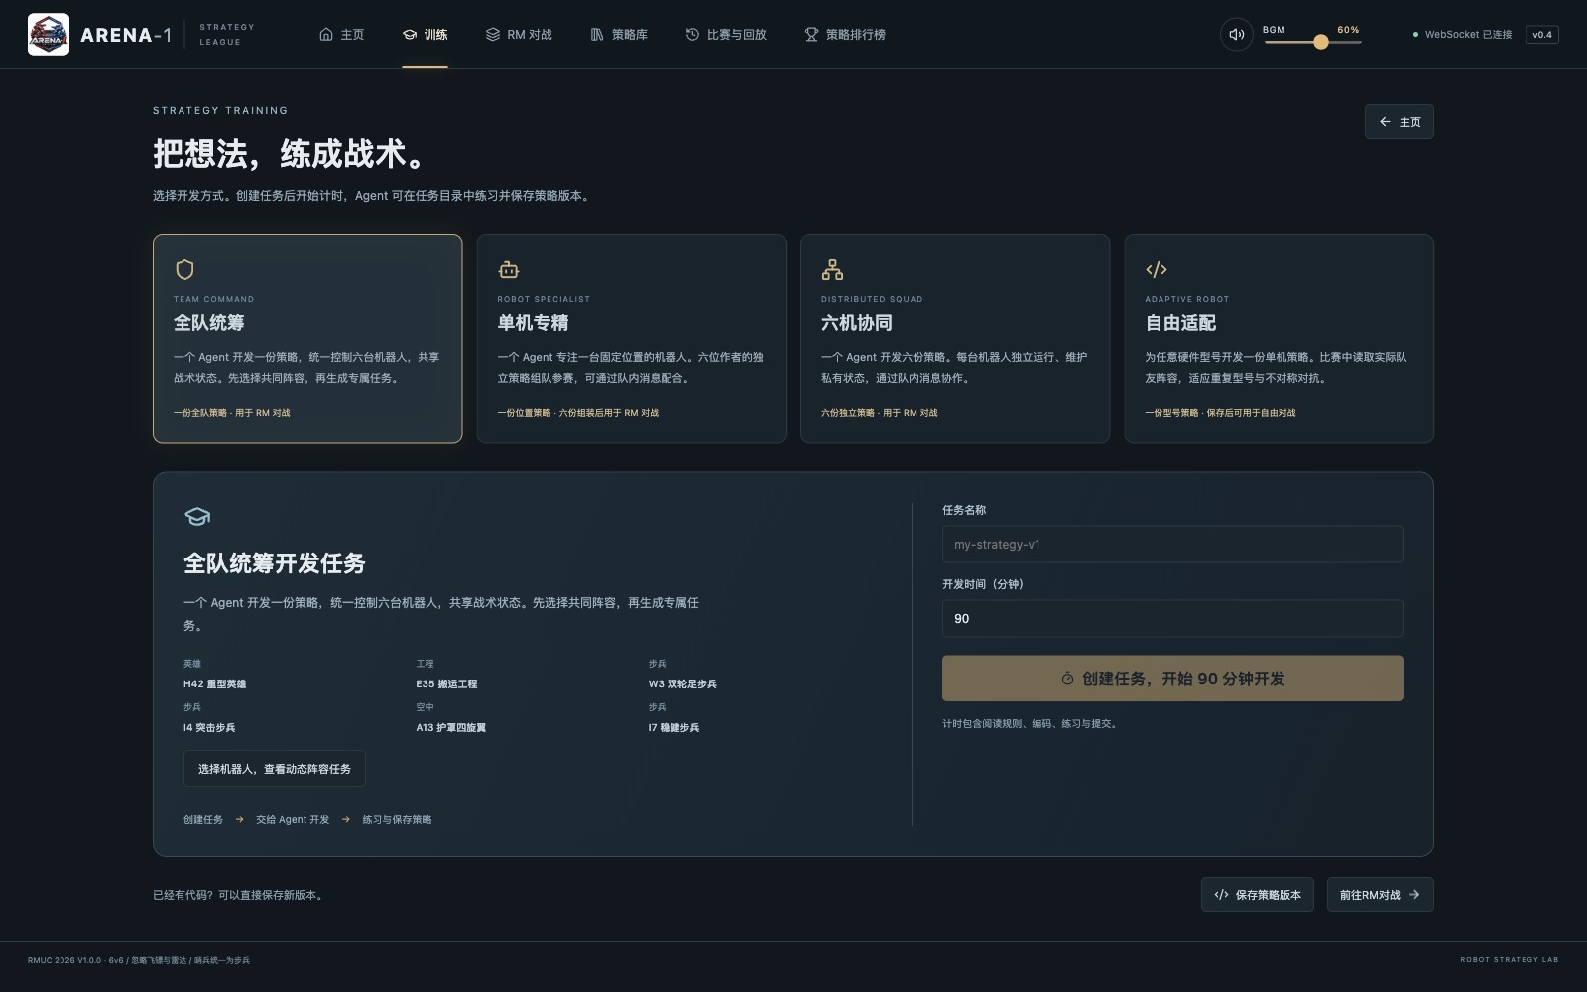The height and width of the screenshot is (992, 1587).
Task: Switch to 比赛与回放 tab
Action: [726, 34]
